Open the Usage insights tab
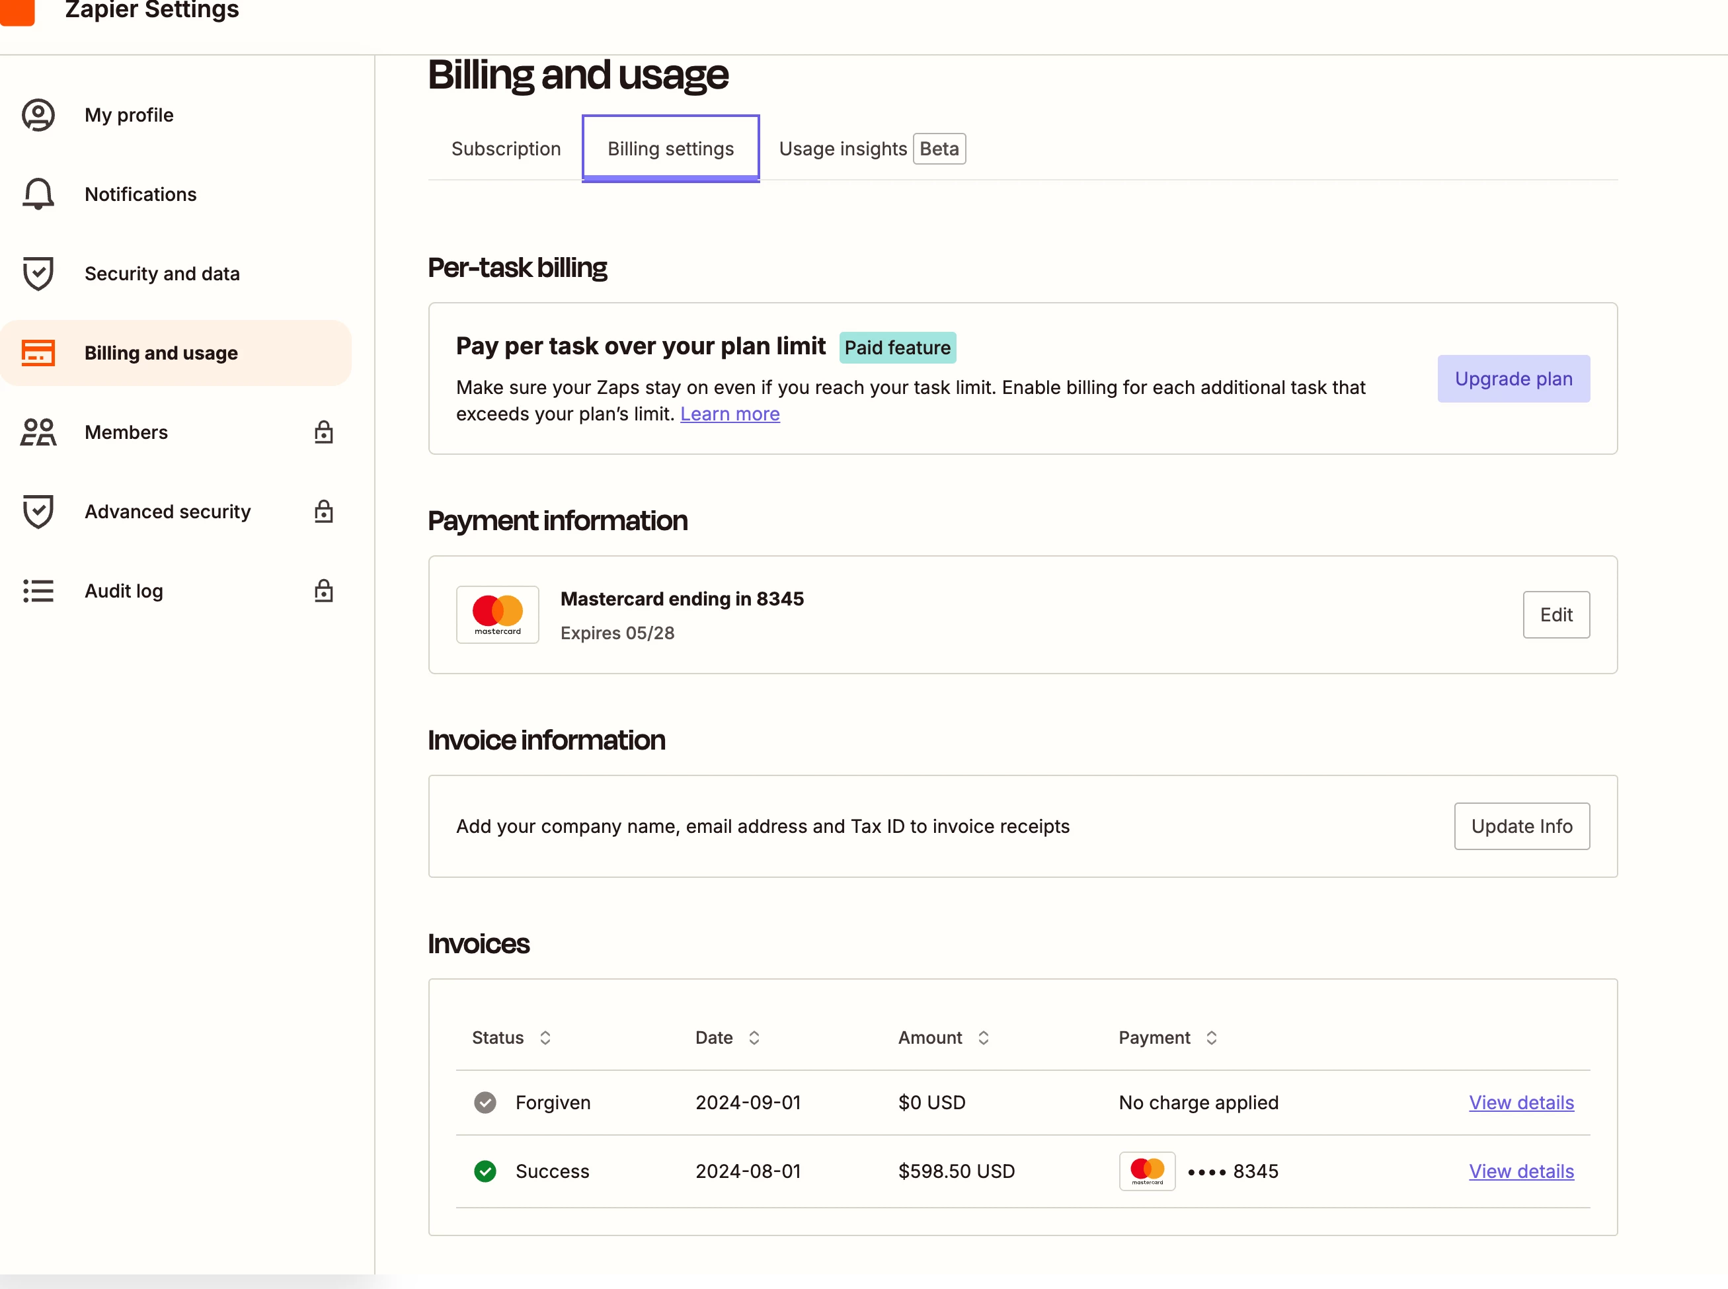 [x=843, y=148]
